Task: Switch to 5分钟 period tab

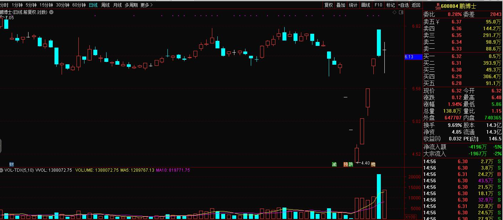Action: tap(31, 5)
